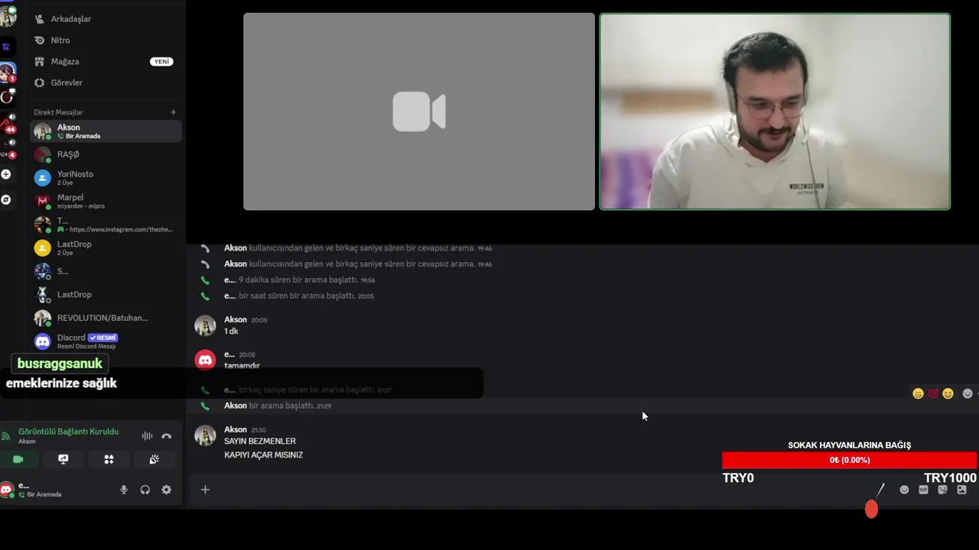Focus the webcam video tile

coord(775,112)
